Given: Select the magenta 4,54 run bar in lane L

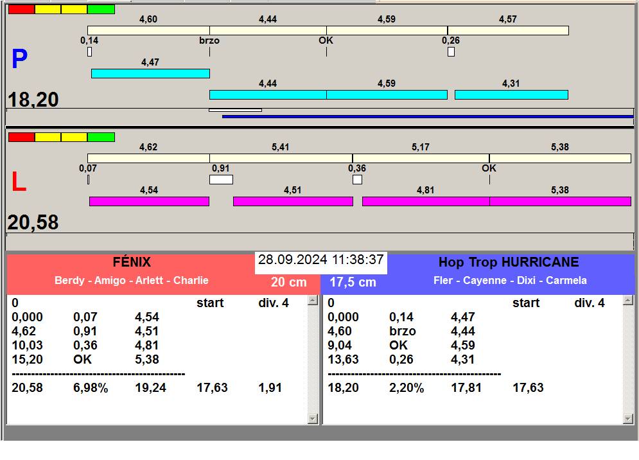Looking at the screenshot, I should click(x=149, y=201).
